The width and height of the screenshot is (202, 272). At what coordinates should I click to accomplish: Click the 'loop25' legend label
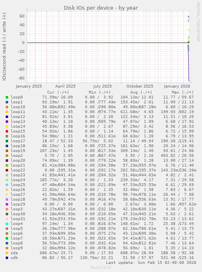(x=18, y=185)
